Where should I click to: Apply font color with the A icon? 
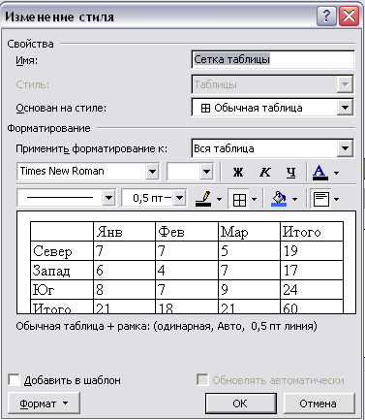coord(319,172)
